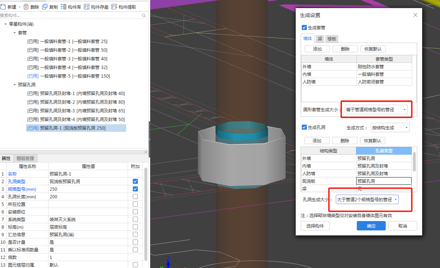Open the dropdown arrow next to 新建
The image size is (440, 268).
pos(20,7)
